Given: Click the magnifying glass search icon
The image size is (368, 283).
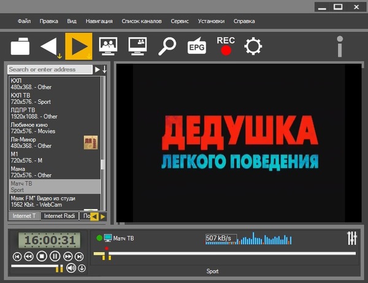Looking at the screenshot, I should (x=167, y=47).
